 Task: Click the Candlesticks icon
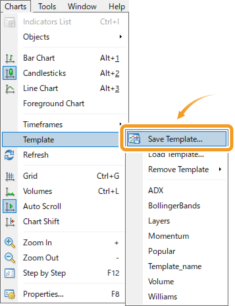pyautogui.click(x=10, y=73)
